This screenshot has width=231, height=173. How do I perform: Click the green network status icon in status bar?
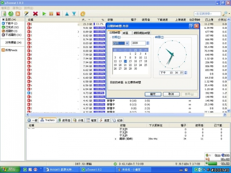coord(115,164)
